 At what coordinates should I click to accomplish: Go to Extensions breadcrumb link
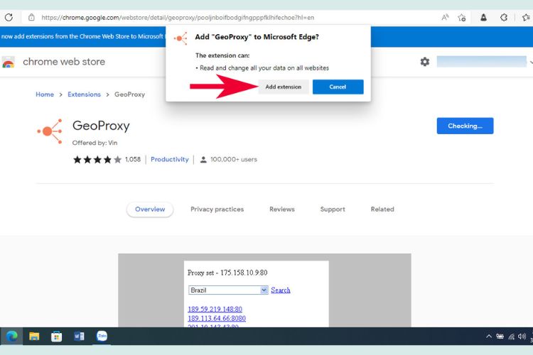tap(84, 94)
